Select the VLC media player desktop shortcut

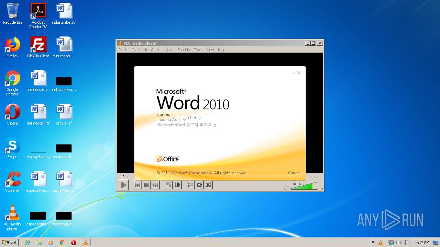coord(12,217)
